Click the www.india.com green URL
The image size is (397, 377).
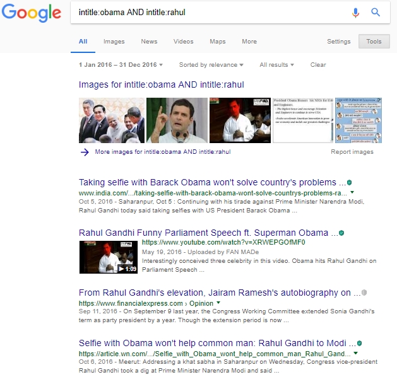(213, 193)
